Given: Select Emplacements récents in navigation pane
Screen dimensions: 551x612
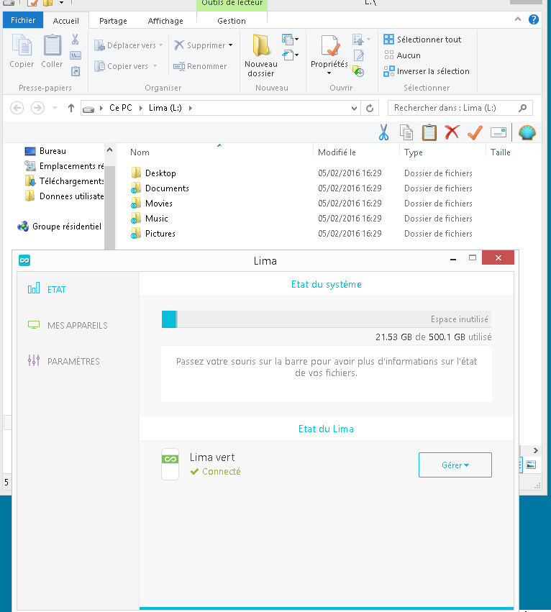Looking at the screenshot, I should coord(64,166).
